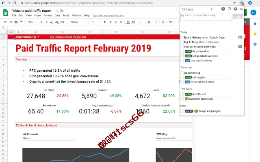This screenshot has width=260, height=162.
Task: Toggle bold formatting
Action: [x=105, y=22]
